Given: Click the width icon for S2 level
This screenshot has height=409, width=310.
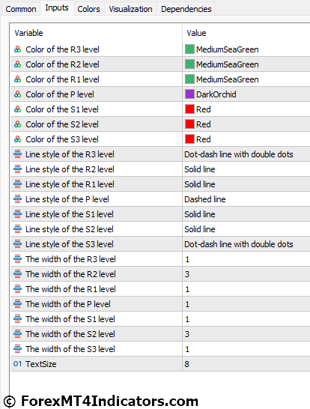Looking at the screenshot, I should pyautogui.click(x=18, y=334).
